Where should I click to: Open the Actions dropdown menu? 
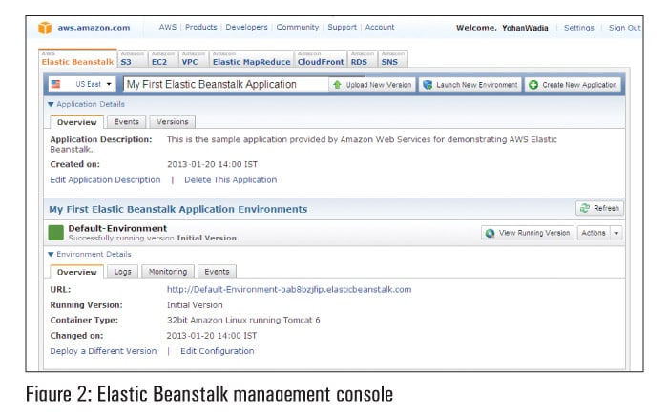tap(599, 233)
